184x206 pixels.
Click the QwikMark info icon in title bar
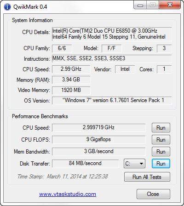point(7,7)
